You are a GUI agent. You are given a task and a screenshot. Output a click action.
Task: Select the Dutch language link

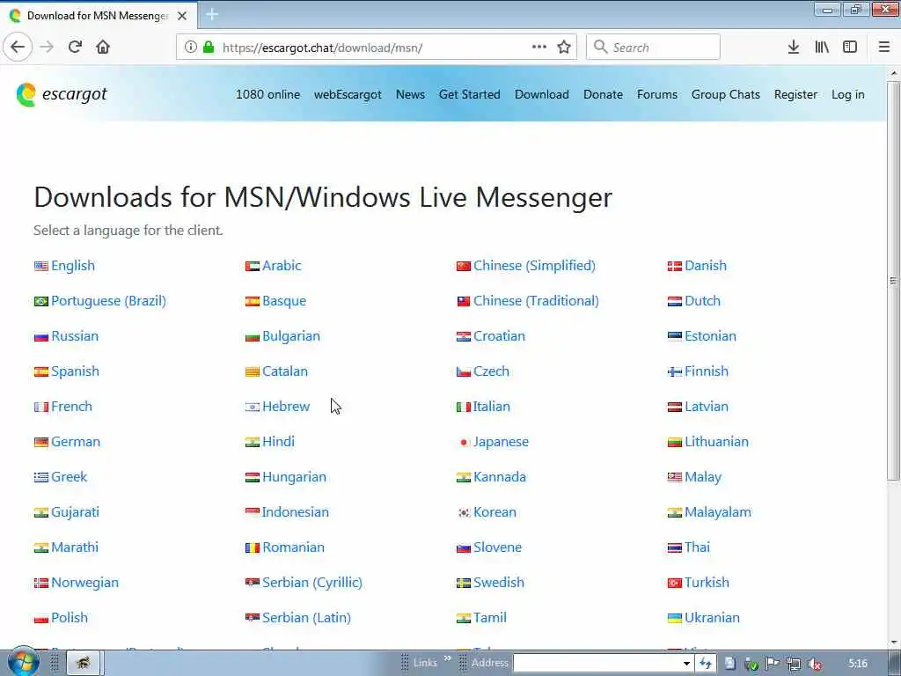[702, 301]
